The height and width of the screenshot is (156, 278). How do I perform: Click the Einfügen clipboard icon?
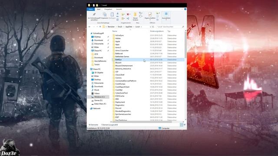coord(112,14)
